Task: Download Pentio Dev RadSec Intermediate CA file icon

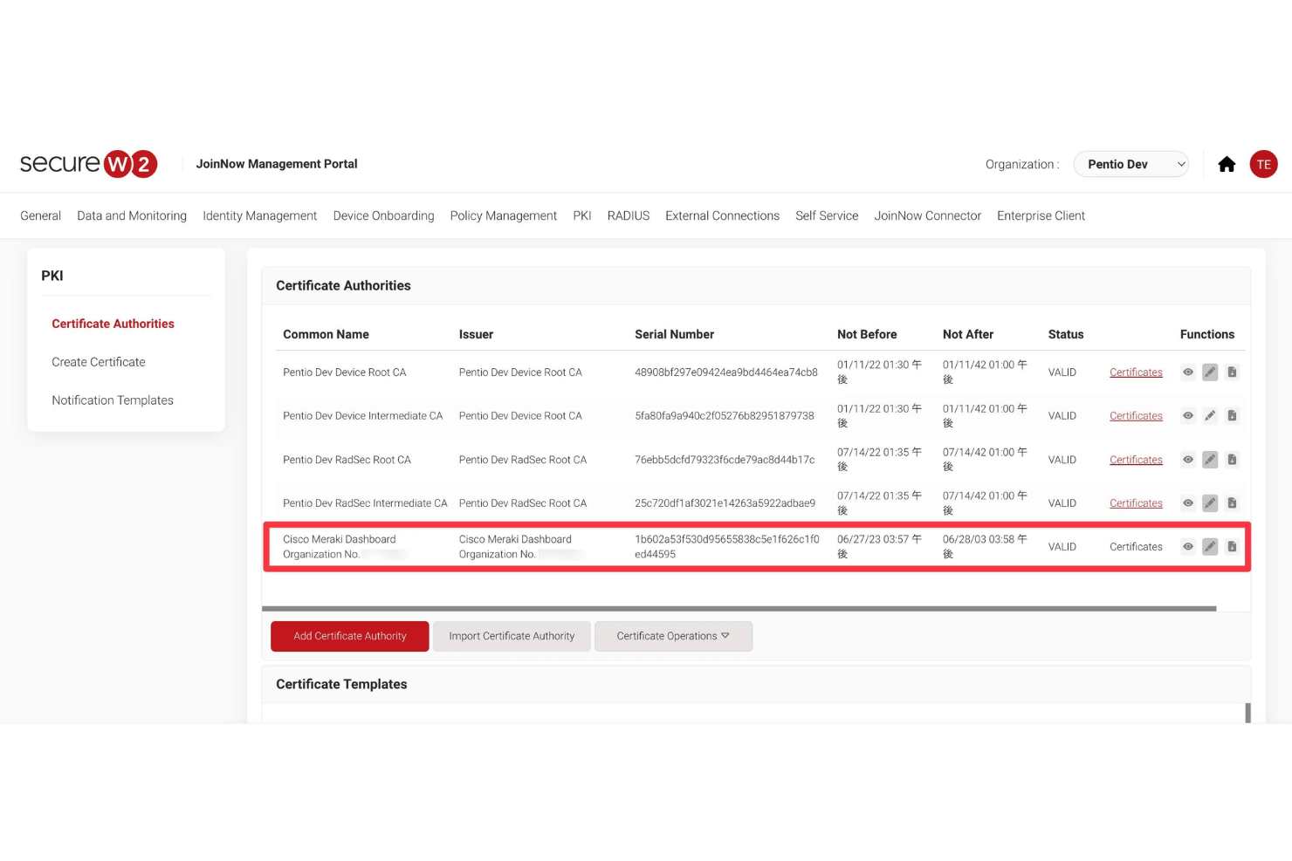Action: pos(1232,503)
